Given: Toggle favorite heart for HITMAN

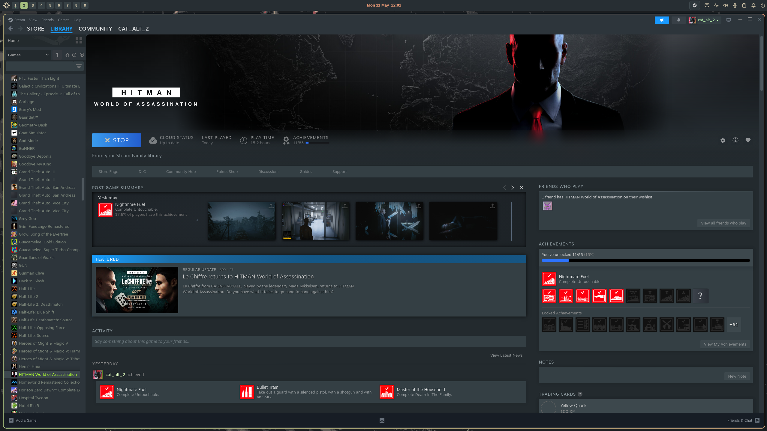Looking at the screenshot, I should pos(748,140).
